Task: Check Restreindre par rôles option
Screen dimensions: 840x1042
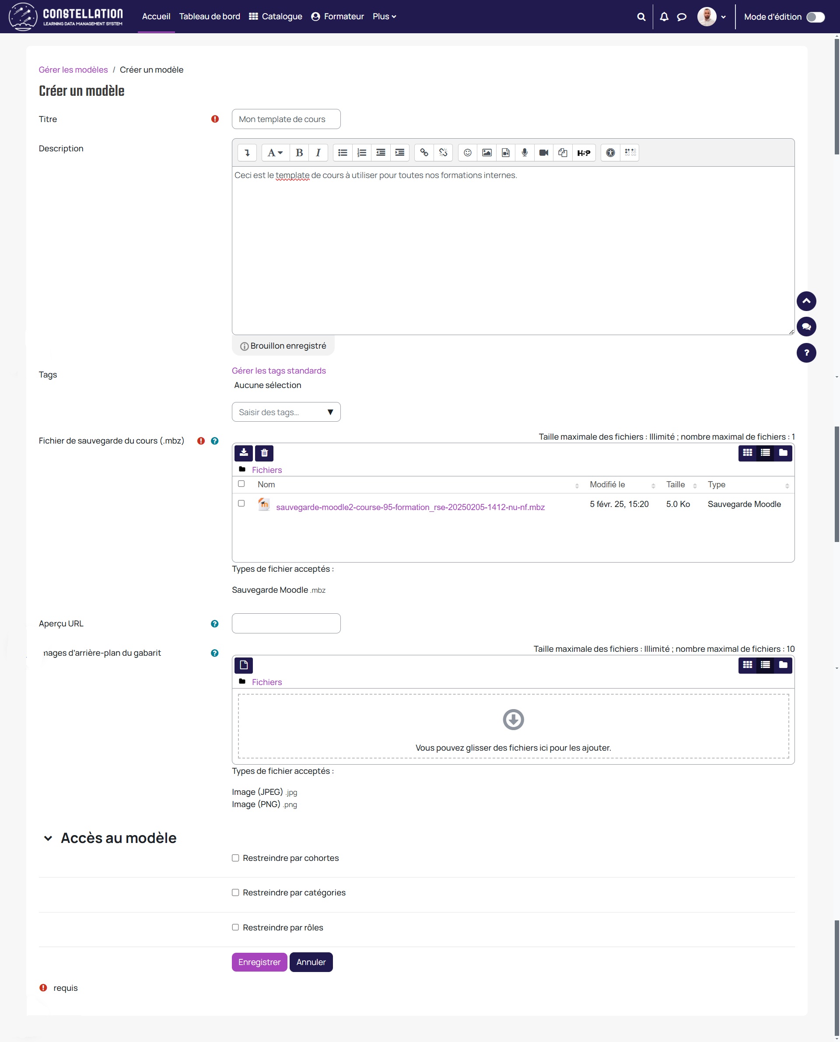Action: pos(235,927)
